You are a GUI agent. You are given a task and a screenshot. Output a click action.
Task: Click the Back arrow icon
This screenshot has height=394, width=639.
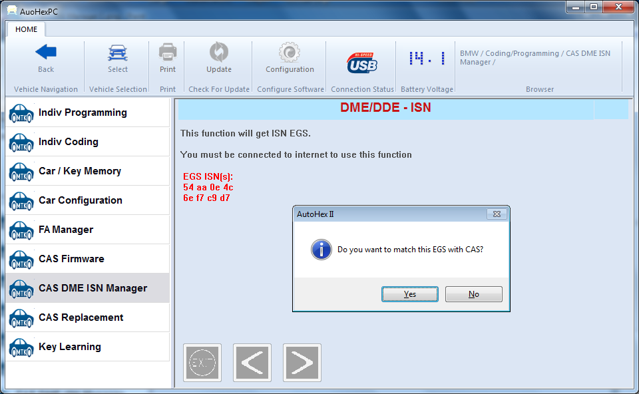[x=45, y=53]
